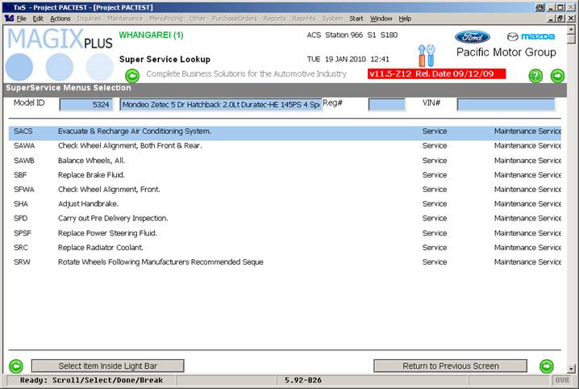Open the File menu
The height and width of the screenshot is (389, 579).
pyautogui.click(x=21, y=18)
